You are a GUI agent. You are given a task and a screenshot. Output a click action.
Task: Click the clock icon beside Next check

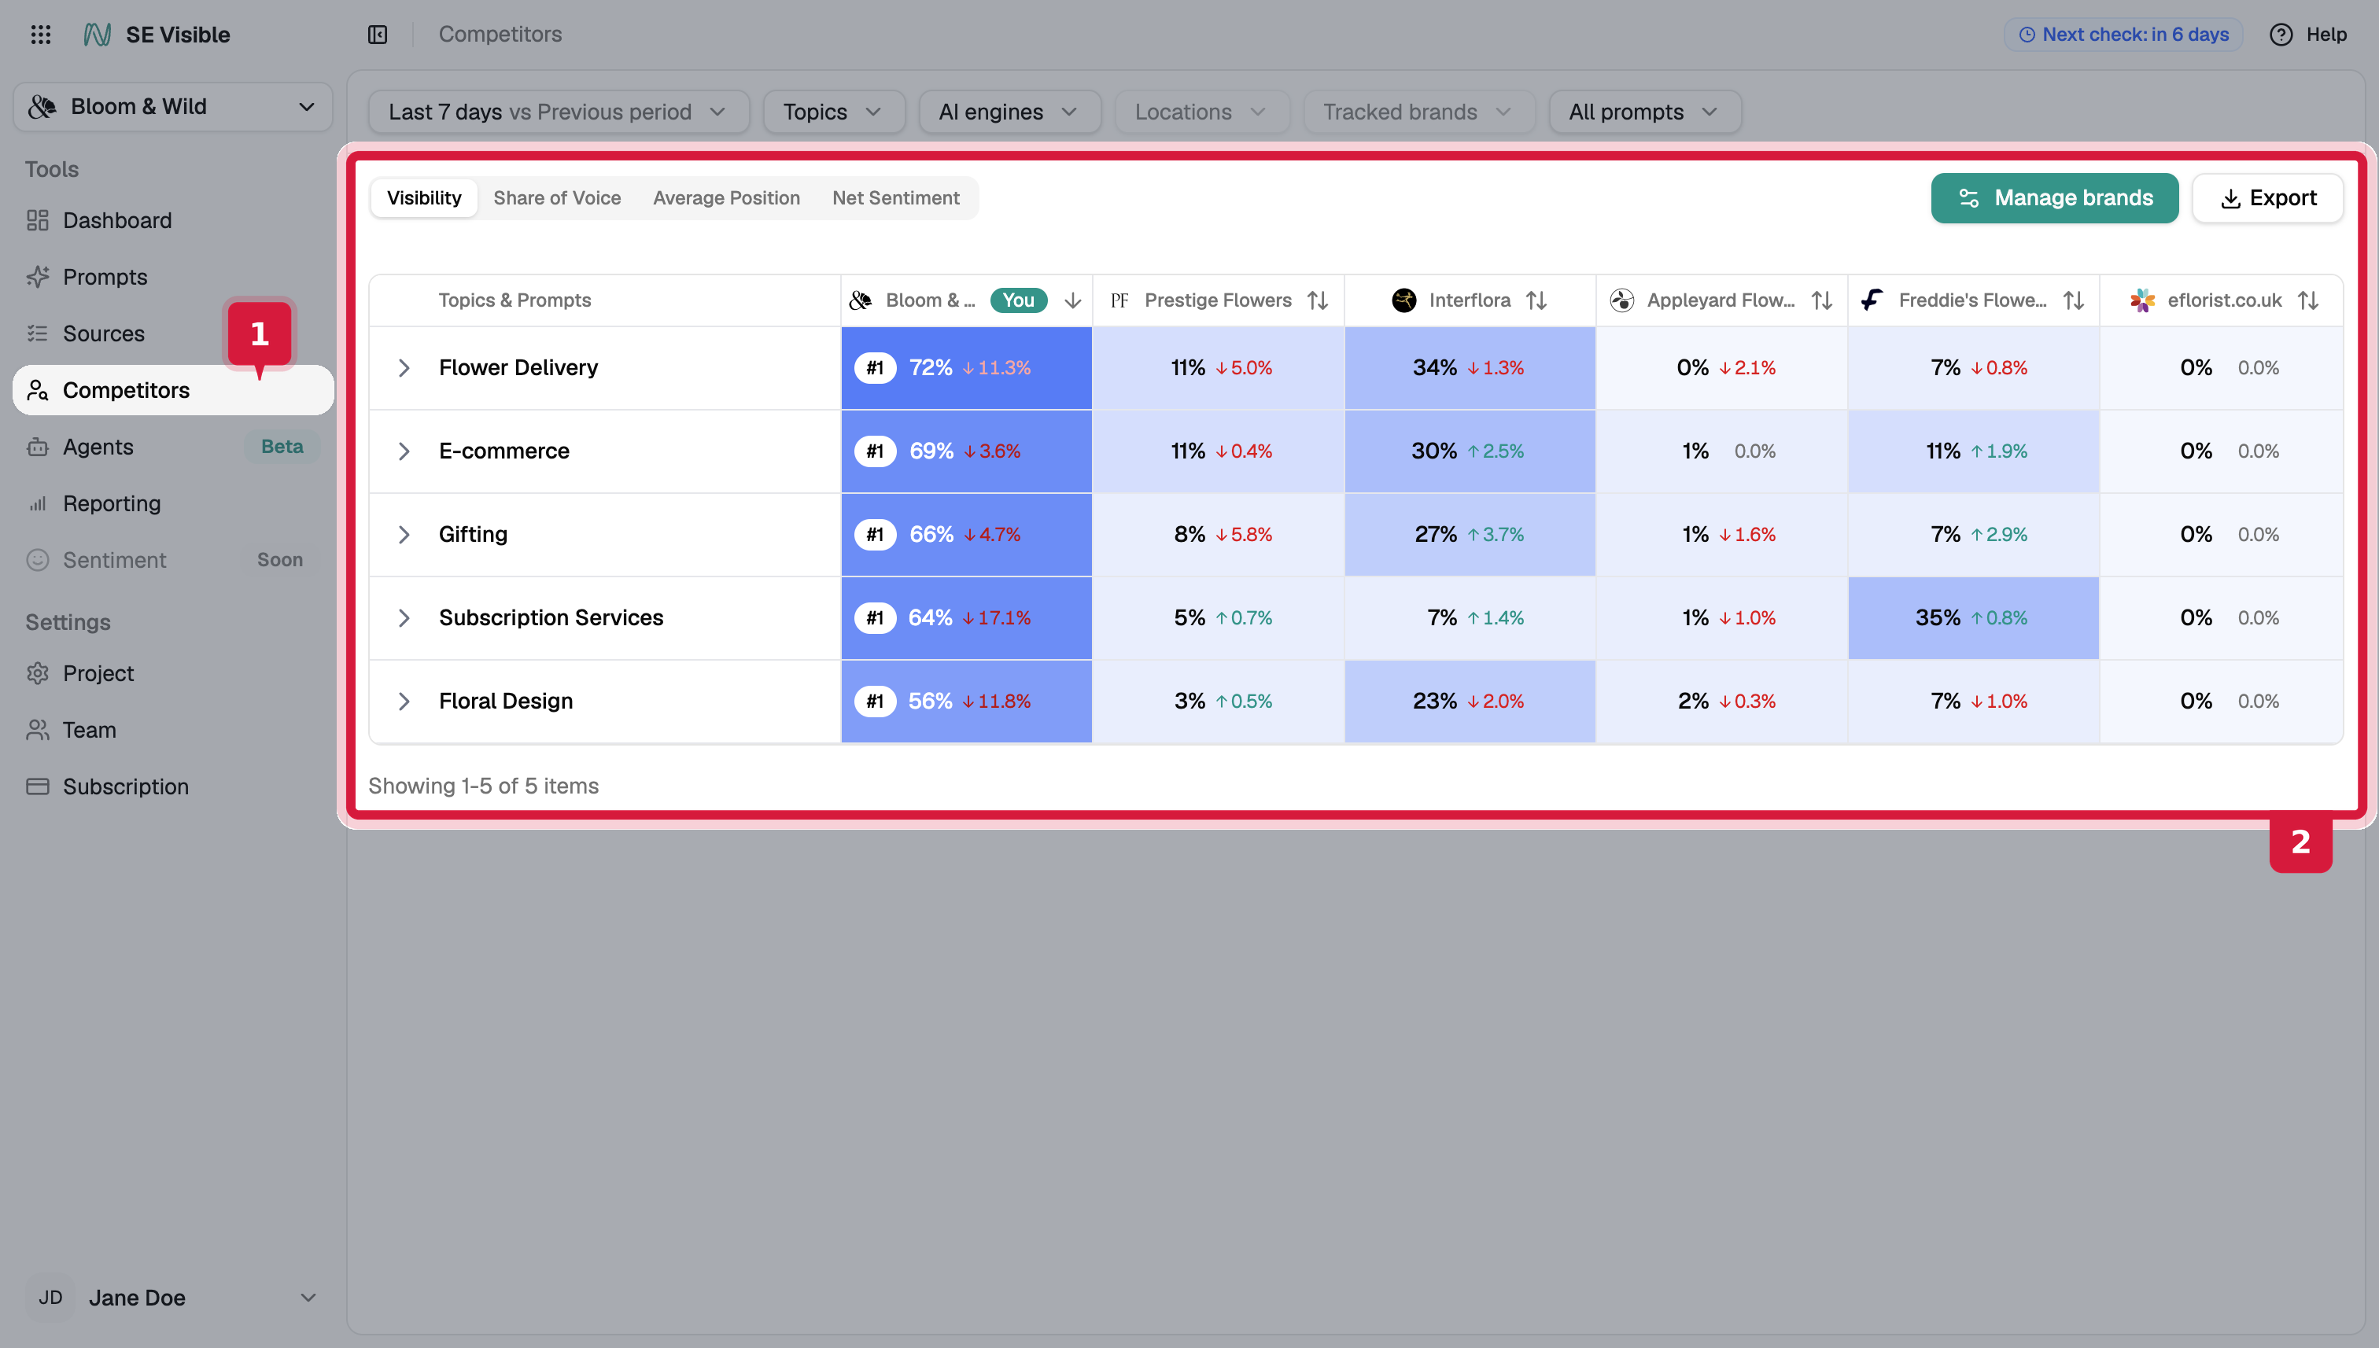tap(2027, 35)
